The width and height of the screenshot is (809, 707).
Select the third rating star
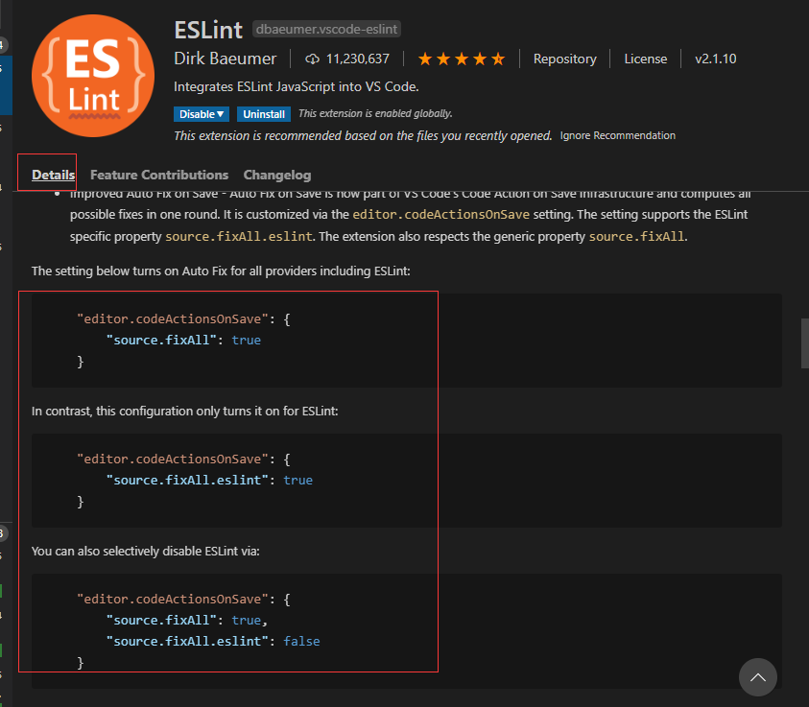pyautogui.click(x=462, y=59)
